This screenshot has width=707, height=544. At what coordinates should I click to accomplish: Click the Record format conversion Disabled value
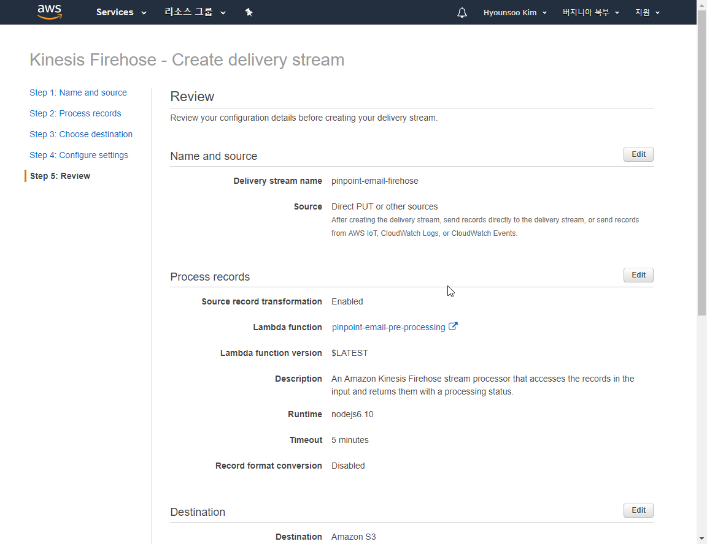(347, 466)
